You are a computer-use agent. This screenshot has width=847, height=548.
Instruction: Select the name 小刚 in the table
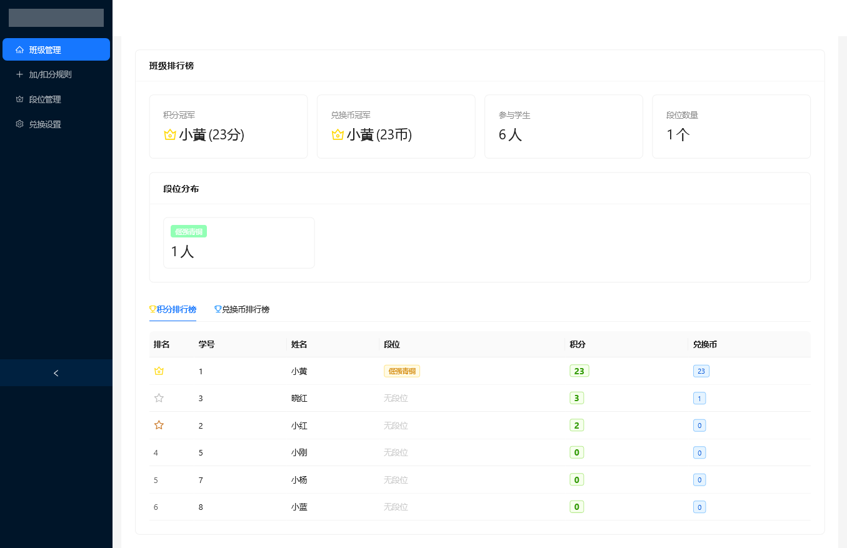(x=299, y=452)
